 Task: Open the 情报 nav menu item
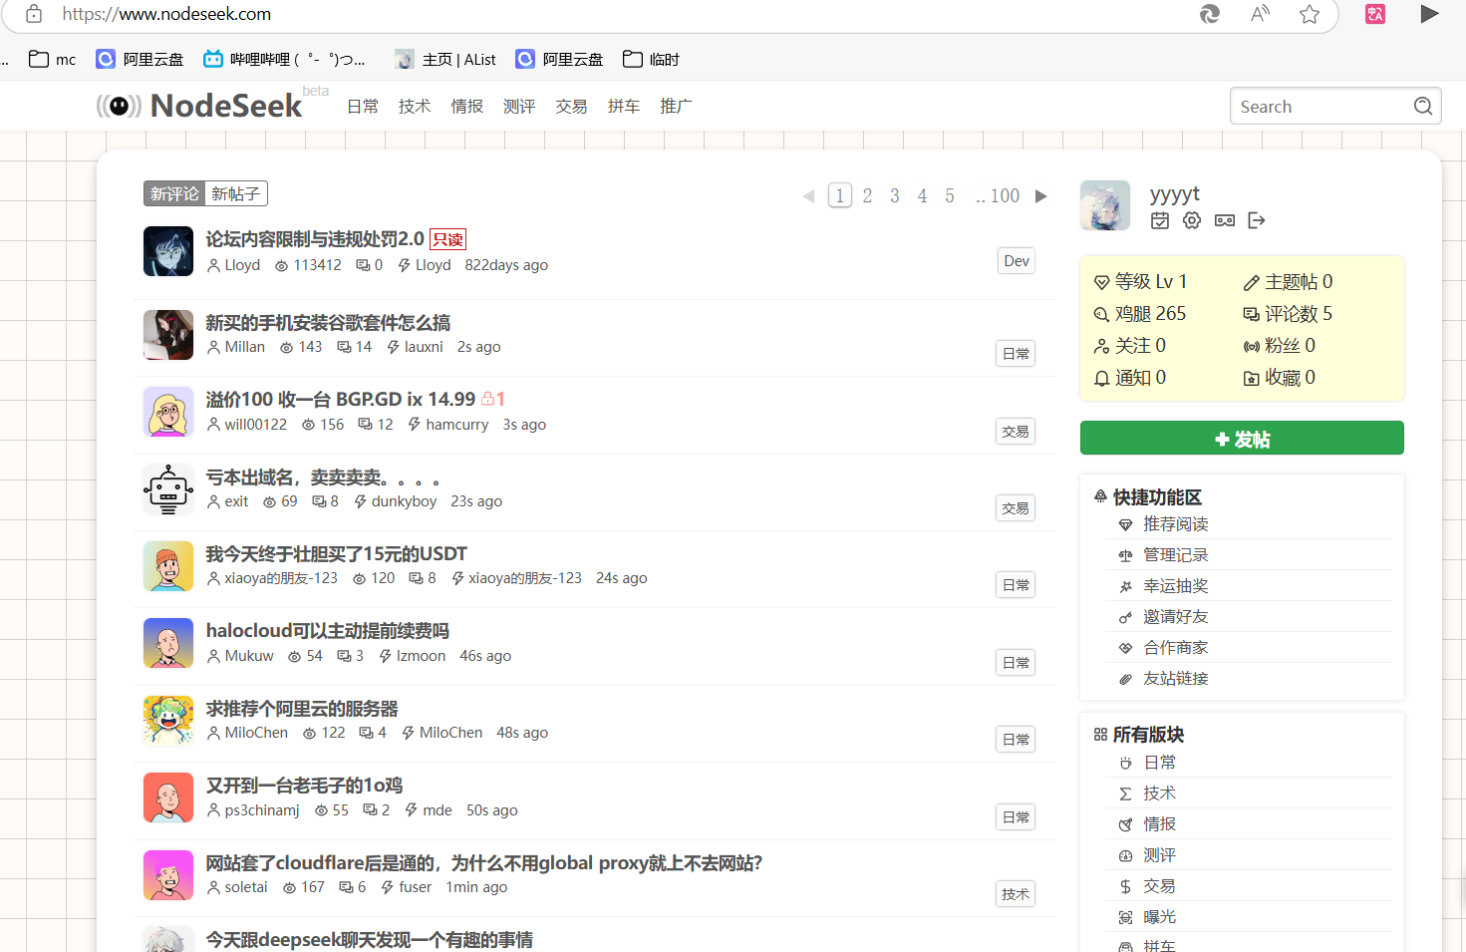coord(466,107)
